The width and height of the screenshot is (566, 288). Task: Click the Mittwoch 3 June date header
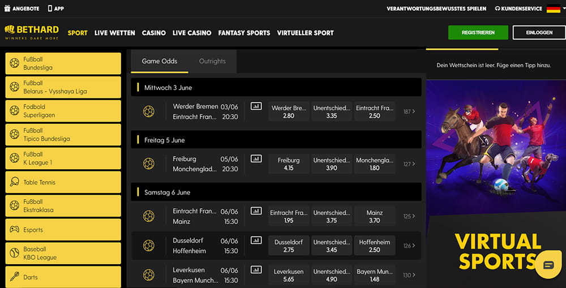(x=276, y=87)
